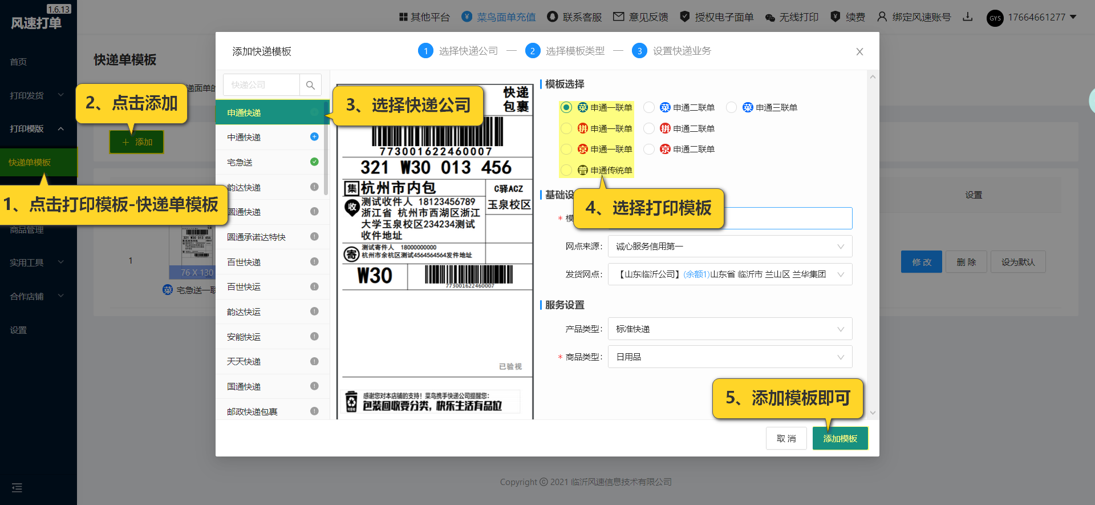The image size is (1095, 505).
Task: Select the 京东 申通二联单 radio option
Action: (x=649, y=149)
